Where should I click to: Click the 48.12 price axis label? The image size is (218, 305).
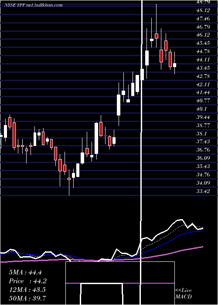coord(203,10)
